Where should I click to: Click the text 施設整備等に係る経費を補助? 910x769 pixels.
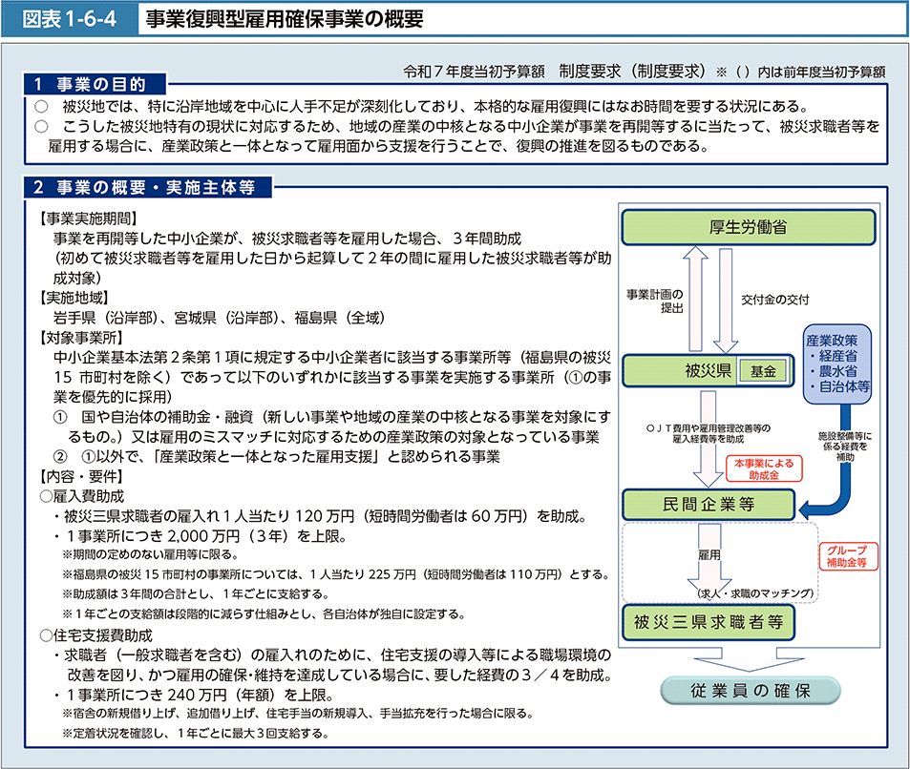845,447
